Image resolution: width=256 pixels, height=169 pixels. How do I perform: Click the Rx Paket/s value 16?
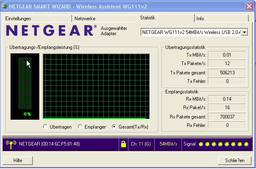pos(227,108)
